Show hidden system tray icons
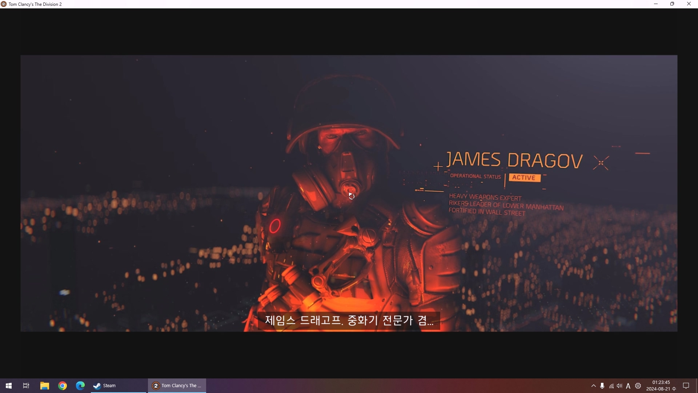 (x=594, y=386)
